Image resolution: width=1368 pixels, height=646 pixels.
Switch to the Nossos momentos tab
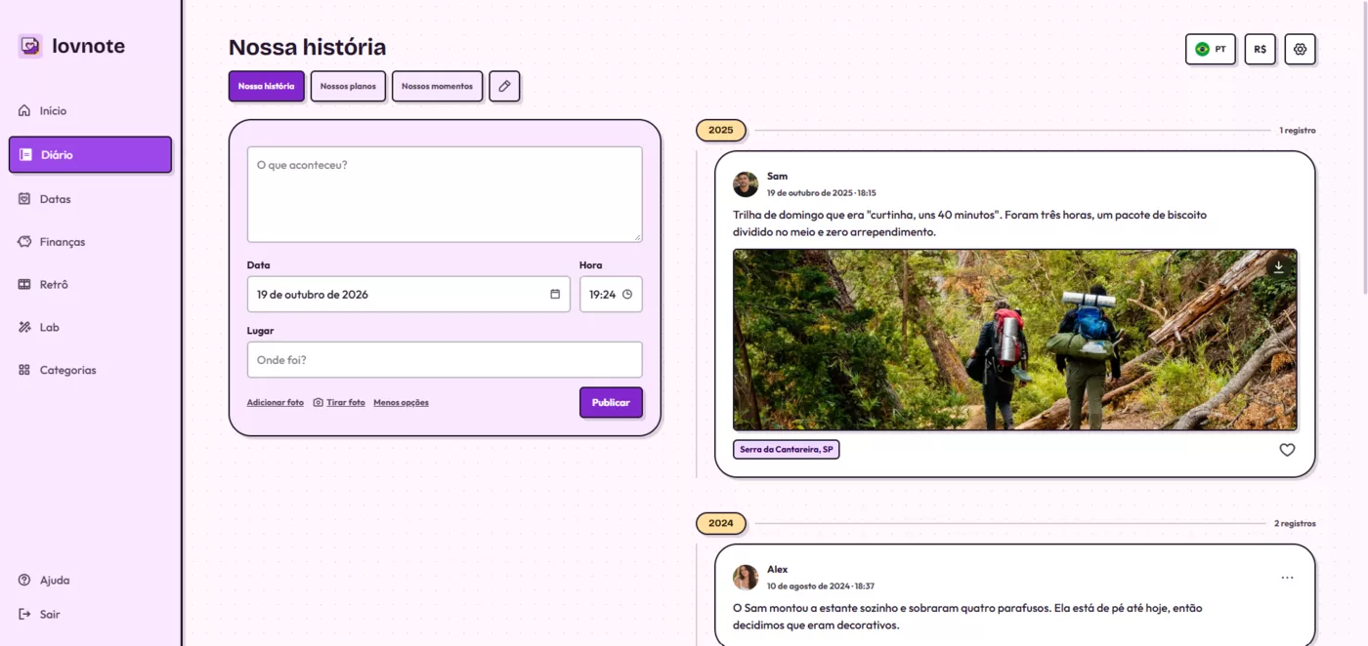coord(437,86)
